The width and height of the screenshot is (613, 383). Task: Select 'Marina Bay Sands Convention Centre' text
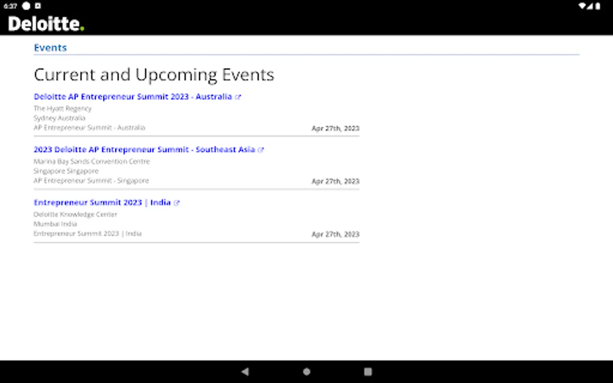[x=92, y=161]
